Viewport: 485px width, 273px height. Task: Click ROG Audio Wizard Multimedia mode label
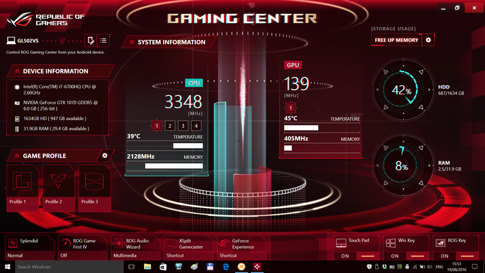click(x=125, y=255)
